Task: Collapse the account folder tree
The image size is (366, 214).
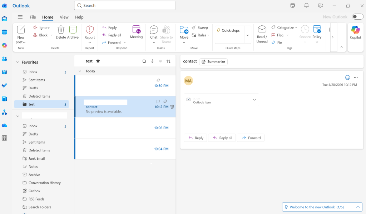Action: click(x=18, y=116)
